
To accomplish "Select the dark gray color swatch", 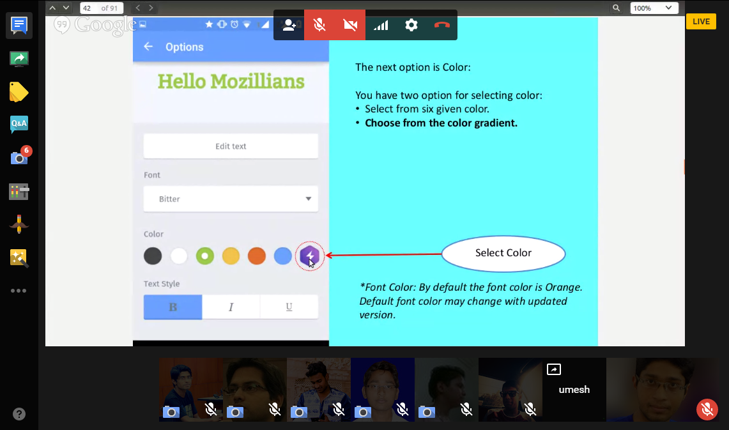I will tap(153, 256).
